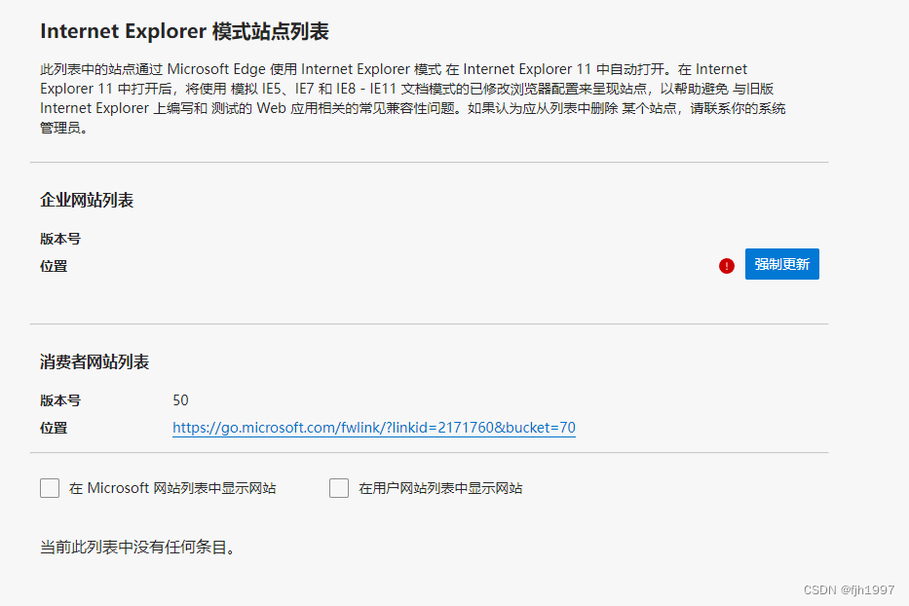Click 版本号 label under 消费者网站列表
This screenshot has height=606, width=909.
coord(60,400)
